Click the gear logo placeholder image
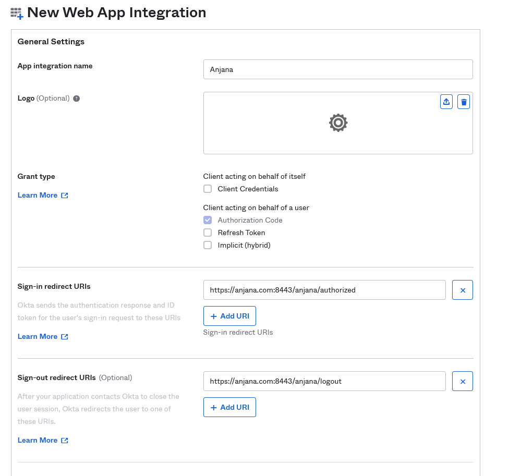509x476 pixels. [x=338, y=123]
